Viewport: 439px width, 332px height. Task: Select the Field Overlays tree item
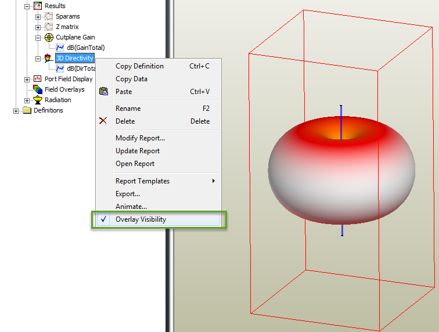point(64,89)
